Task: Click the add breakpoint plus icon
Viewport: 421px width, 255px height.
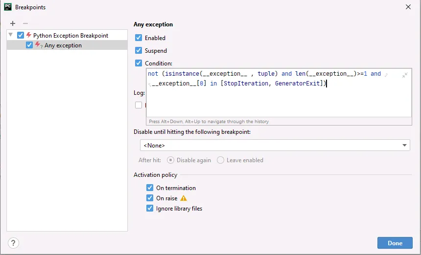Action: [13, 23]
